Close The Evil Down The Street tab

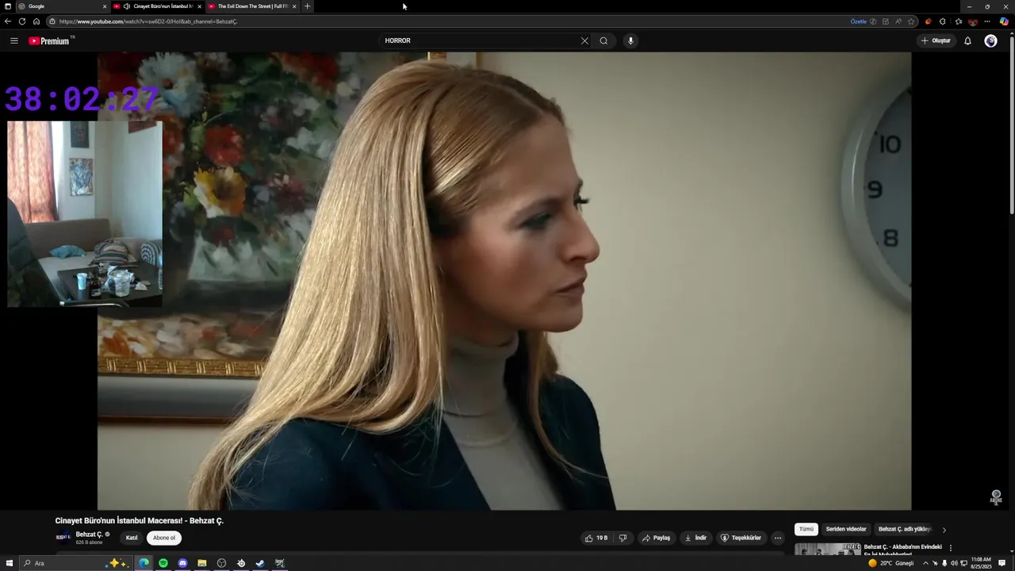[x=294, y=6]
